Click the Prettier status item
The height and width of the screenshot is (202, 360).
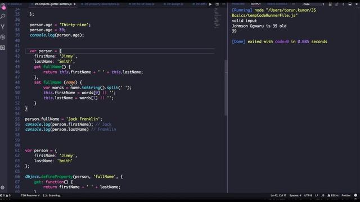pos(346,195)
